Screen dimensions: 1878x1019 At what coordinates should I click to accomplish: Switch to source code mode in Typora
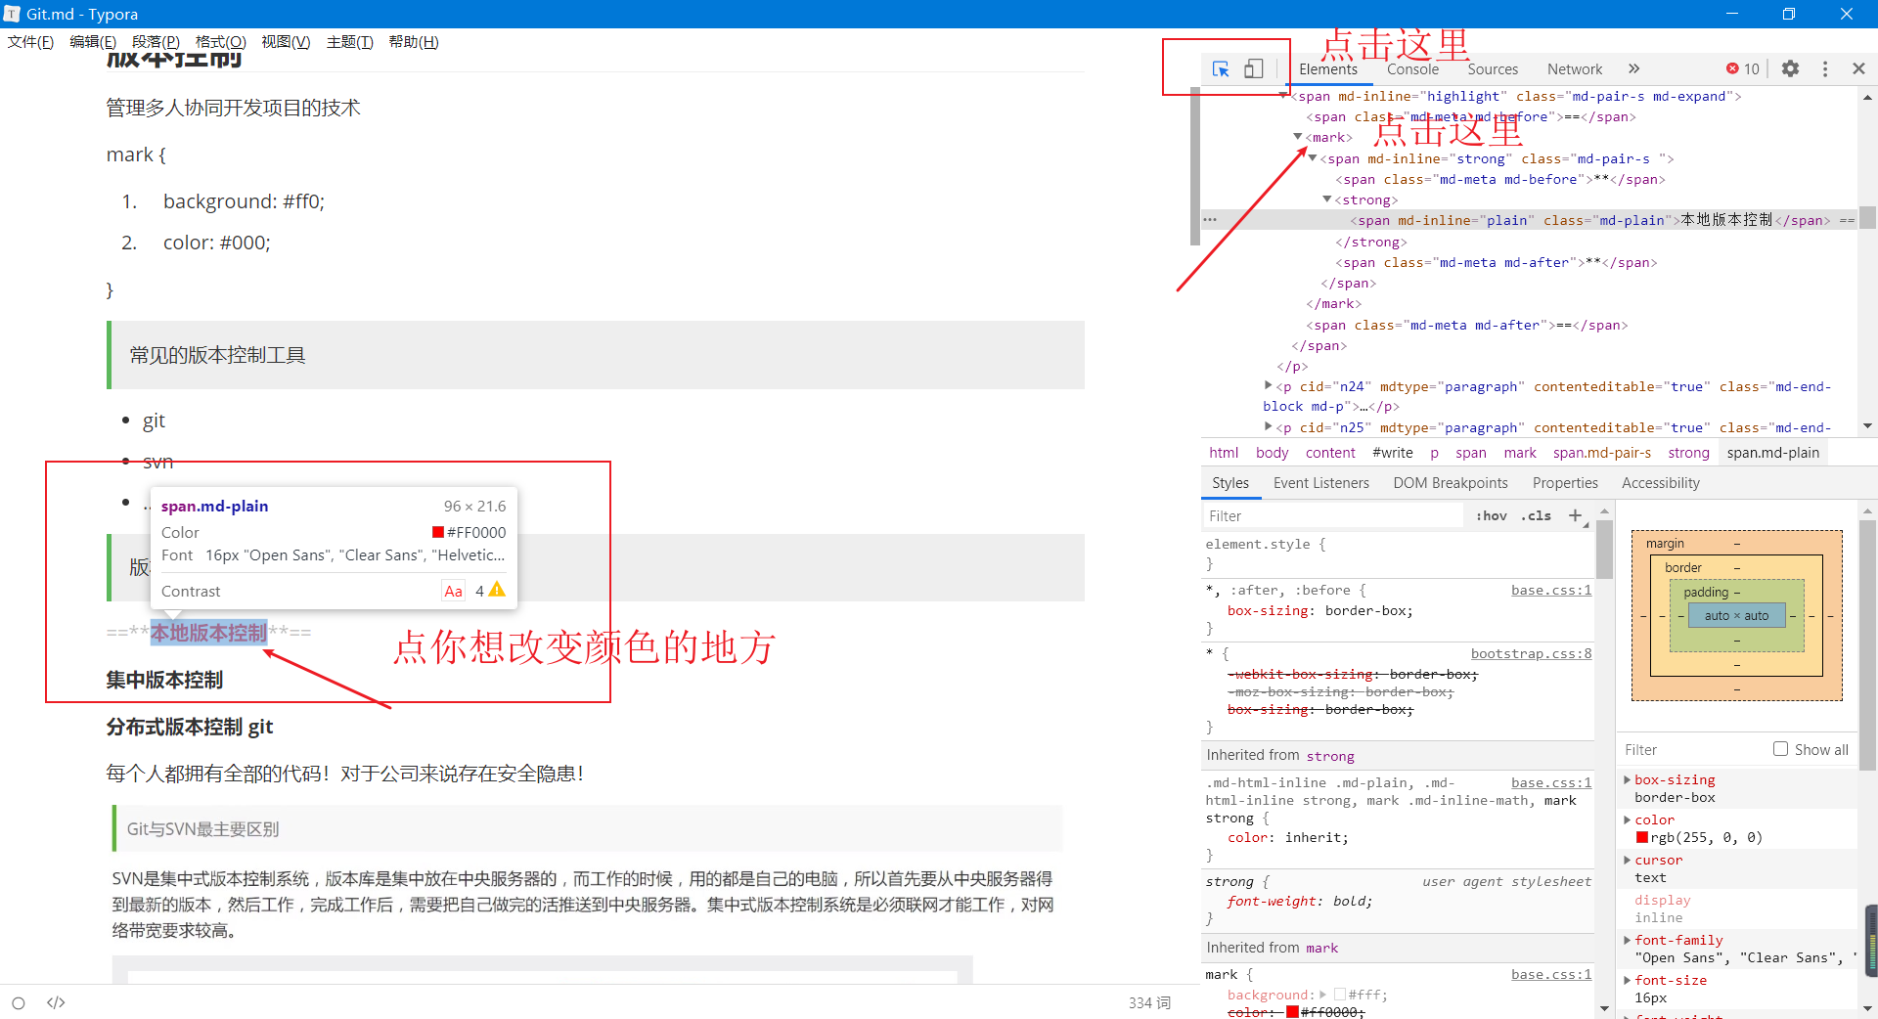pyautogui.click(x=56, y=1002)
